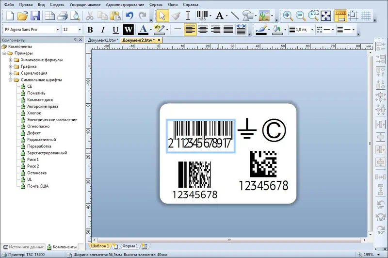This screenshot has width=388, height=258.
Task: Open the font name dropdown
Action: pos(57,30)
